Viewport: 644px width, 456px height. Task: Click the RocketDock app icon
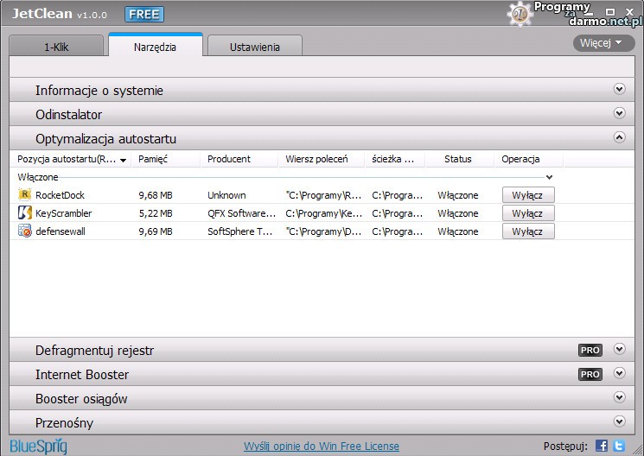(x=25, y=195)
